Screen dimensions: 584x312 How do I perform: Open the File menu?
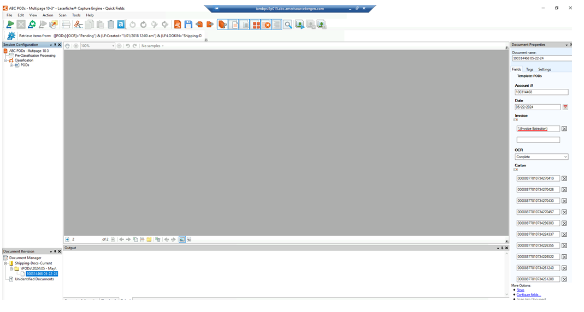point(9,15)
